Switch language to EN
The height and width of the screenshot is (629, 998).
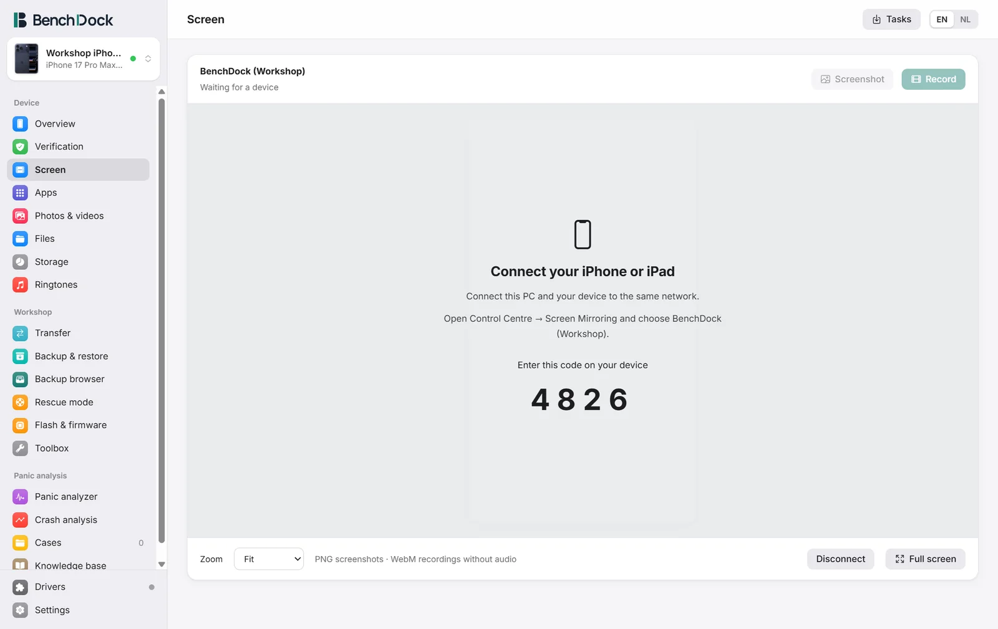click(x=942, y=19)
